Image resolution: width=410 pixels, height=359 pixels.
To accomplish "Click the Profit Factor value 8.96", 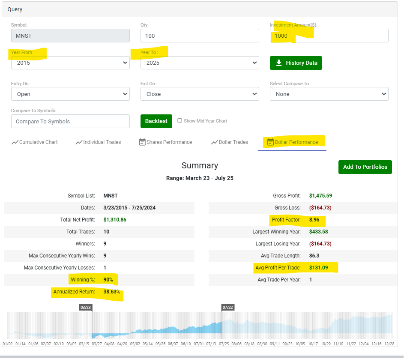I will (314, 220).
